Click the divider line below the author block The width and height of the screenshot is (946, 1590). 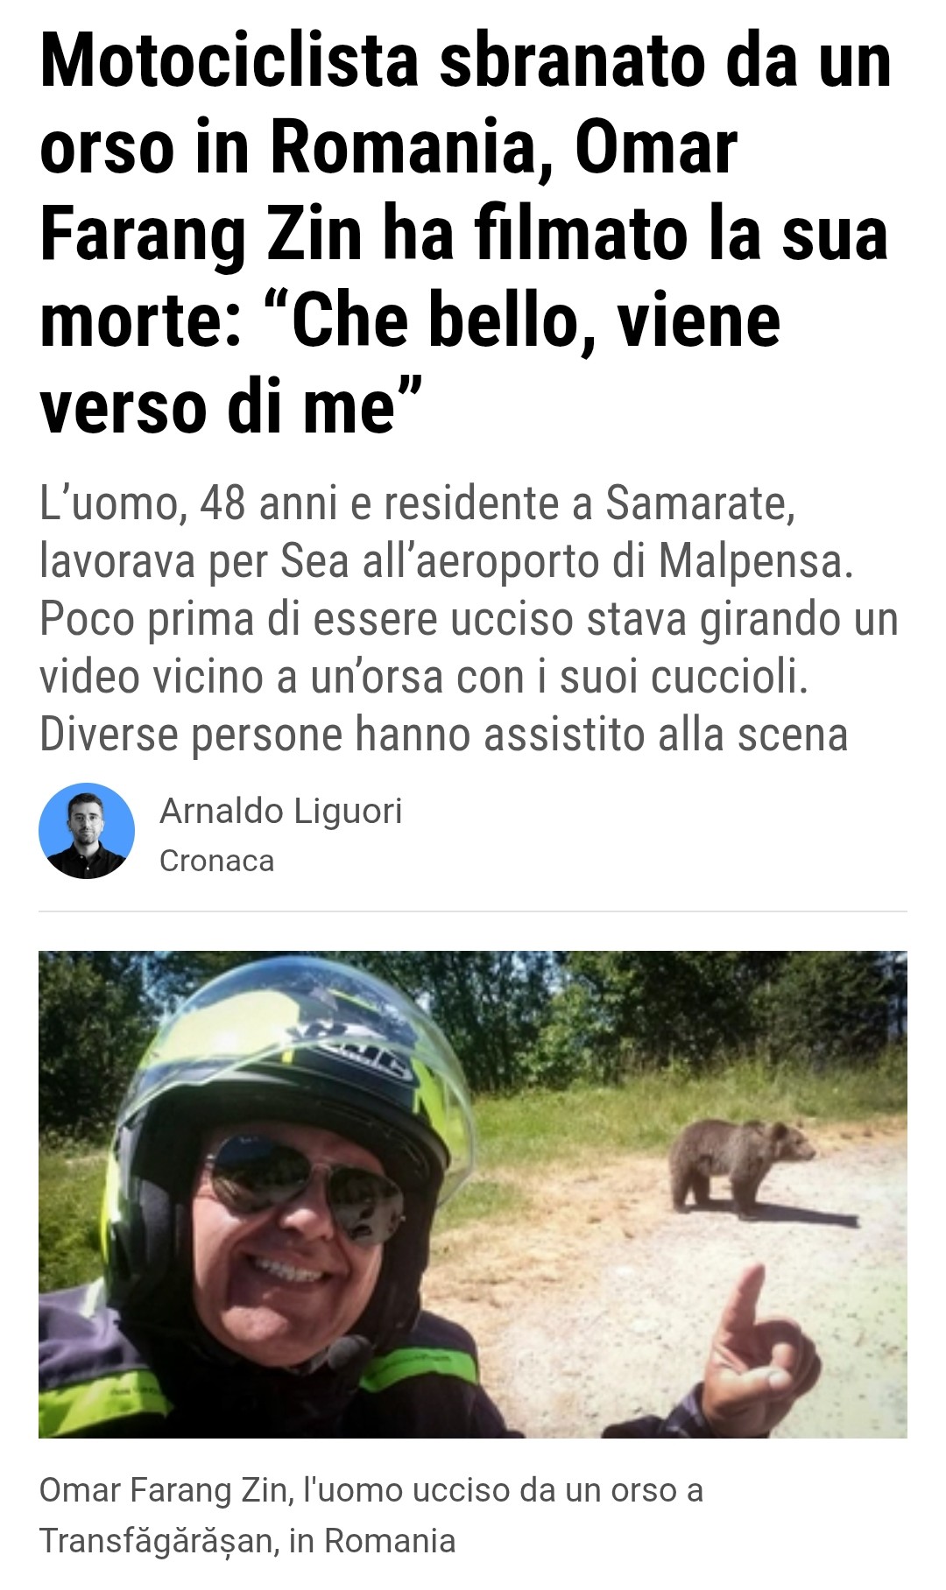click(473, 911)
